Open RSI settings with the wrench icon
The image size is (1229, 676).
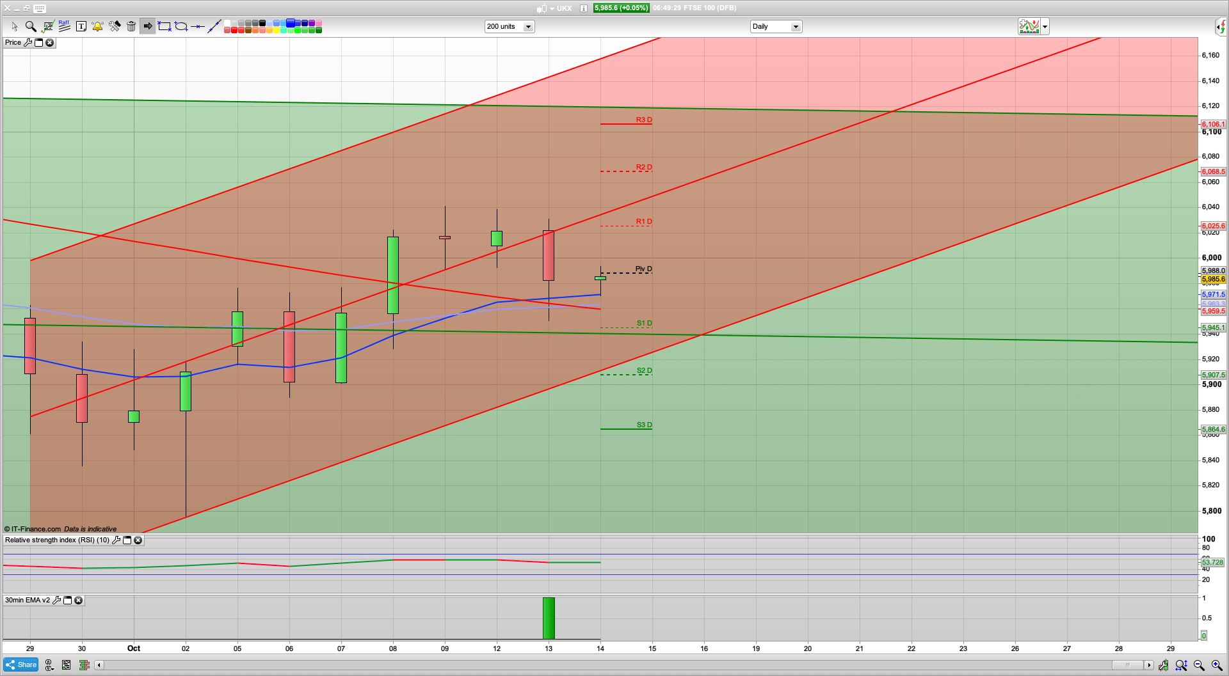(116, 540)
